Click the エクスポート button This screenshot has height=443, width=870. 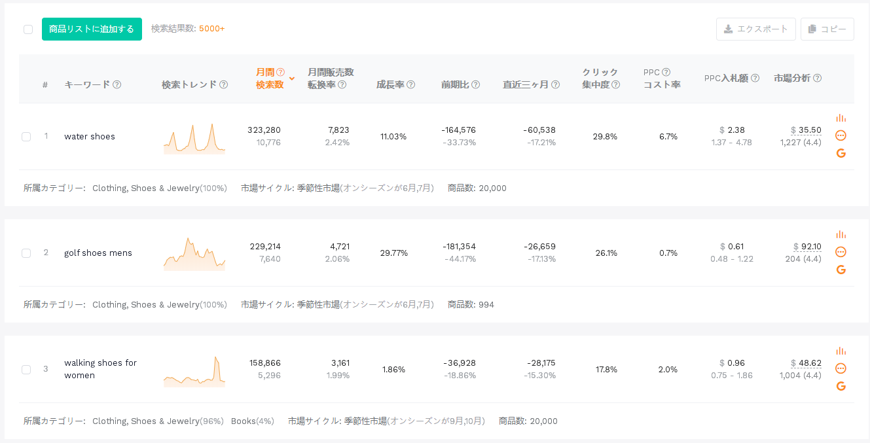(x=756, y=29)
